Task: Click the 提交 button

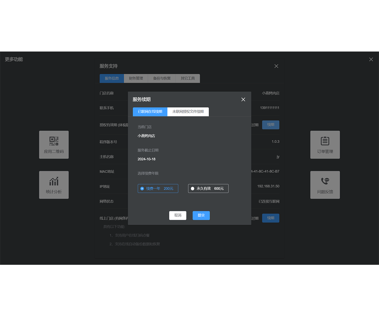Action: tap(201, 216)
